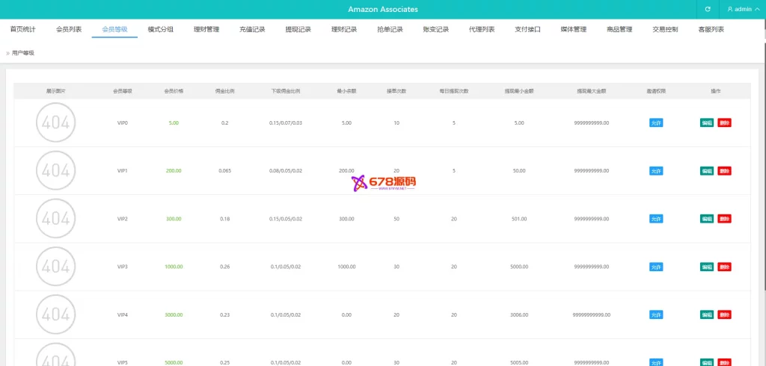Edit the VIP3 member level
Viewport: 766px width, 366px height.
click(x=706, y=267)
